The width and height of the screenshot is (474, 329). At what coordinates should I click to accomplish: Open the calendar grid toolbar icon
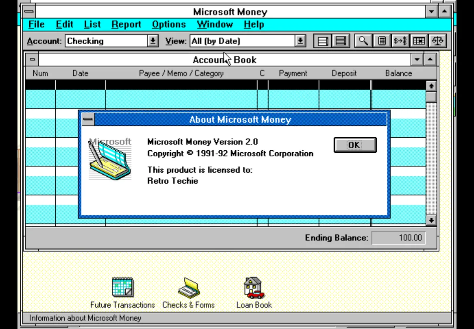pyautogui.click(x=419, y=41)
